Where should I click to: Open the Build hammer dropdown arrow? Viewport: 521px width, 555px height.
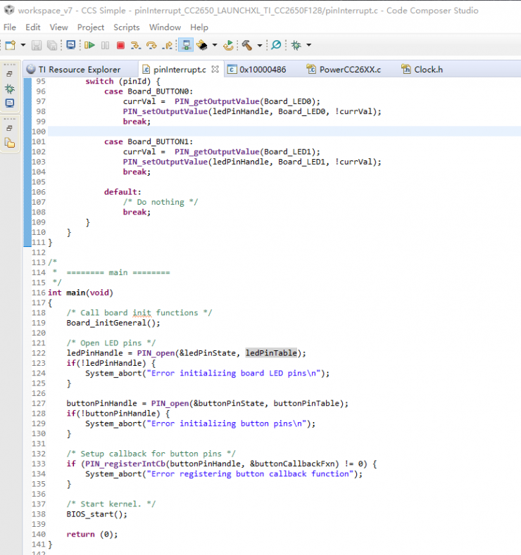(259, 45)
